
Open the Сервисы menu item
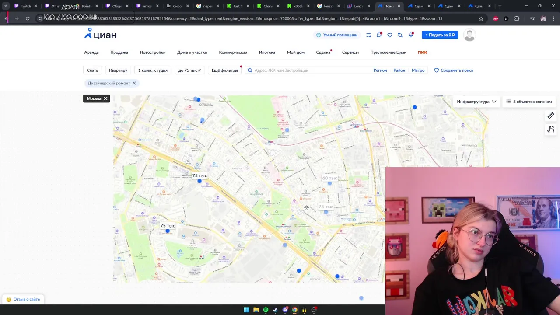pyautogui.click(x=350, y=52)
